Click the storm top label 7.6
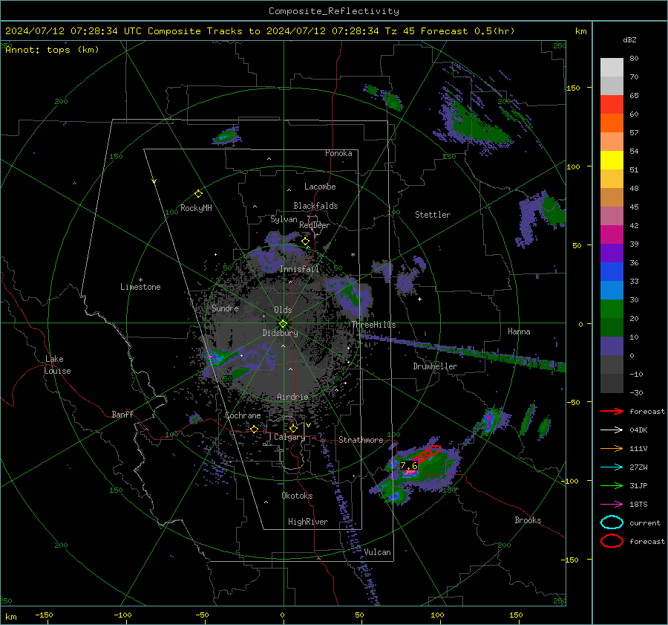This screenshot has height=625, width=668. pos(409,465)
